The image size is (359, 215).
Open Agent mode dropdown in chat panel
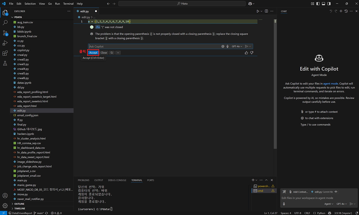(329, 204)
